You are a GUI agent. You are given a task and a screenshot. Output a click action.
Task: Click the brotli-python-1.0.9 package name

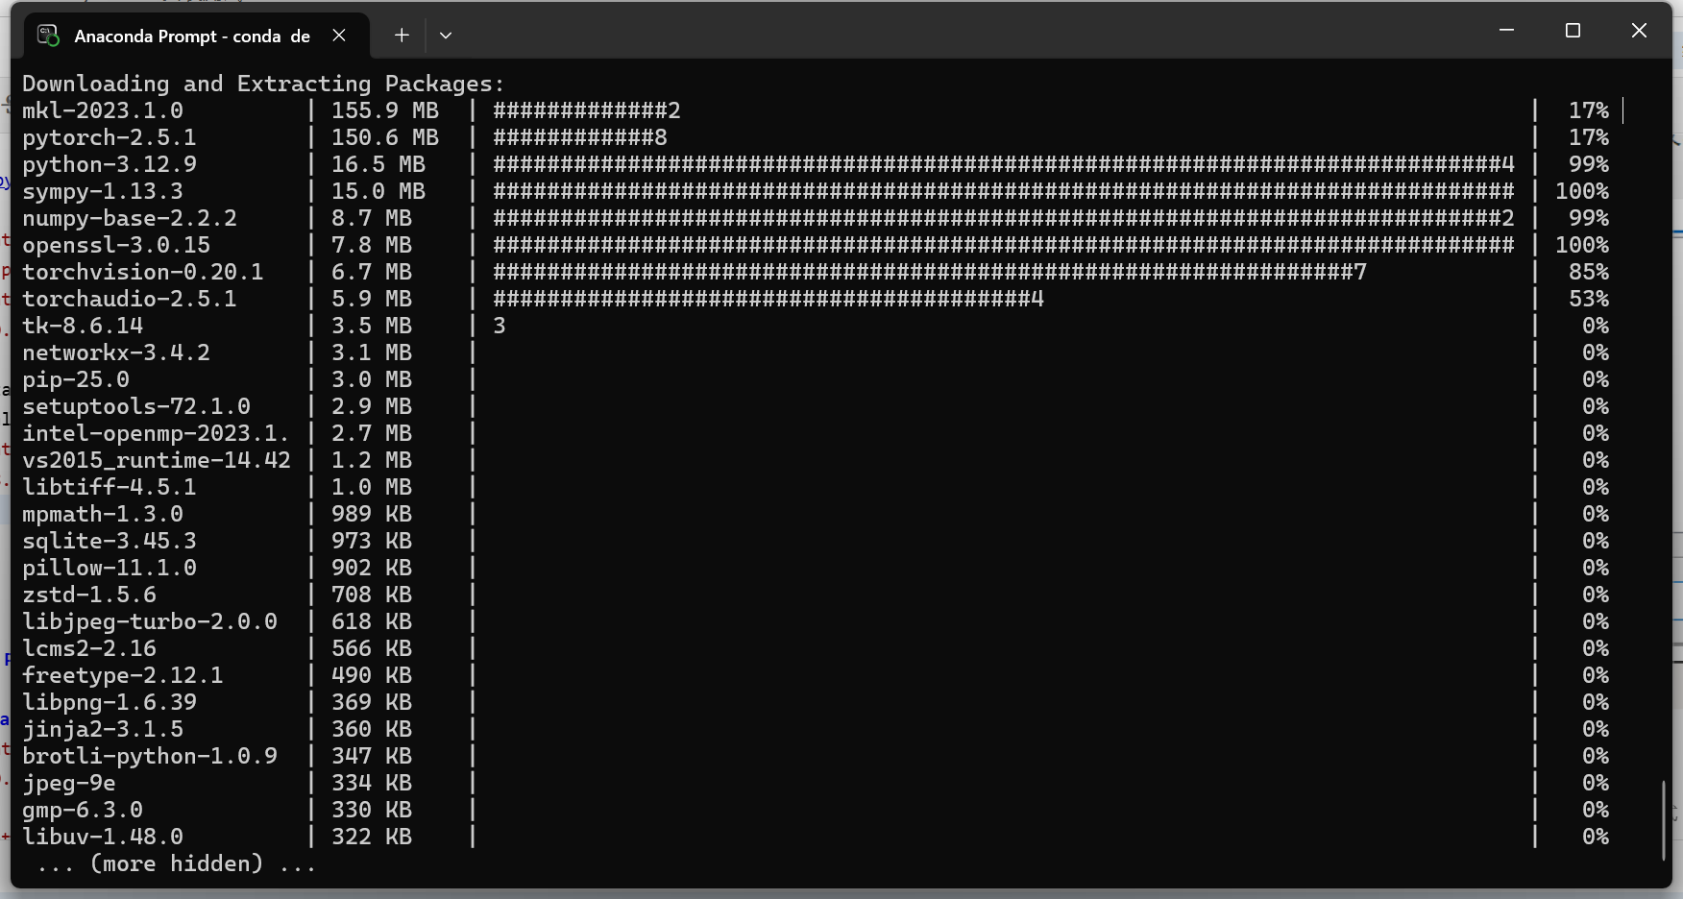pos(150,756)
